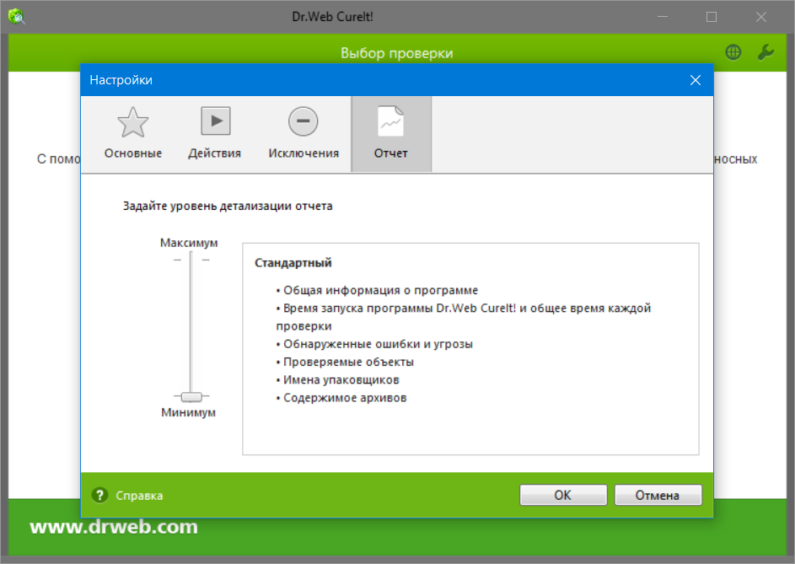Click the 'Задайте уровень детализации отчета' label

tap(228, 206)
